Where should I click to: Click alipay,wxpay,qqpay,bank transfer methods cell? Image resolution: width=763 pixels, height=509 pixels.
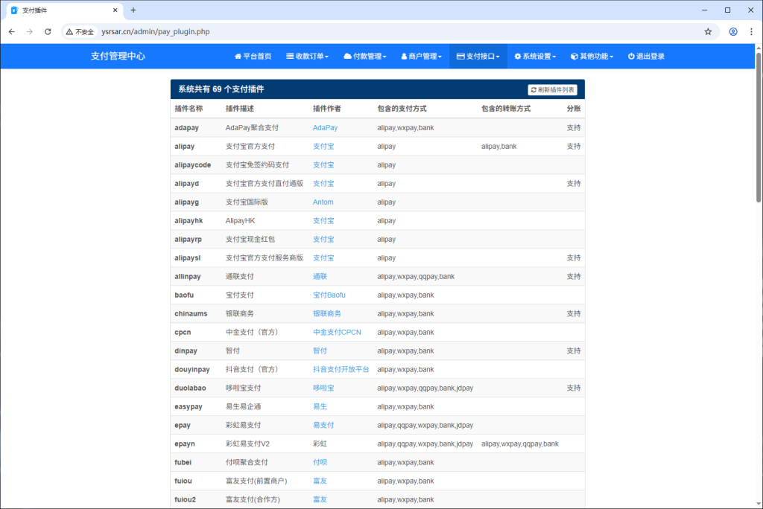pos(519,444)
